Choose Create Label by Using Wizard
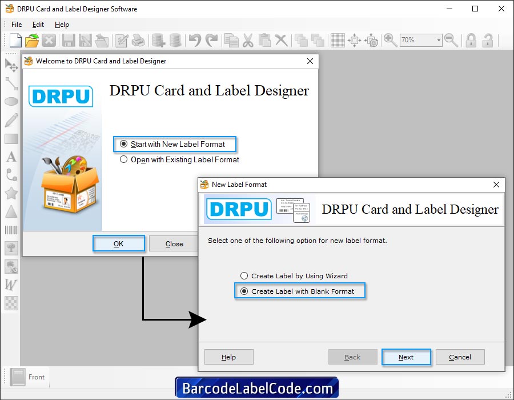Image resolution: width=514 pixels, height=400 pixels. (294, 276)
